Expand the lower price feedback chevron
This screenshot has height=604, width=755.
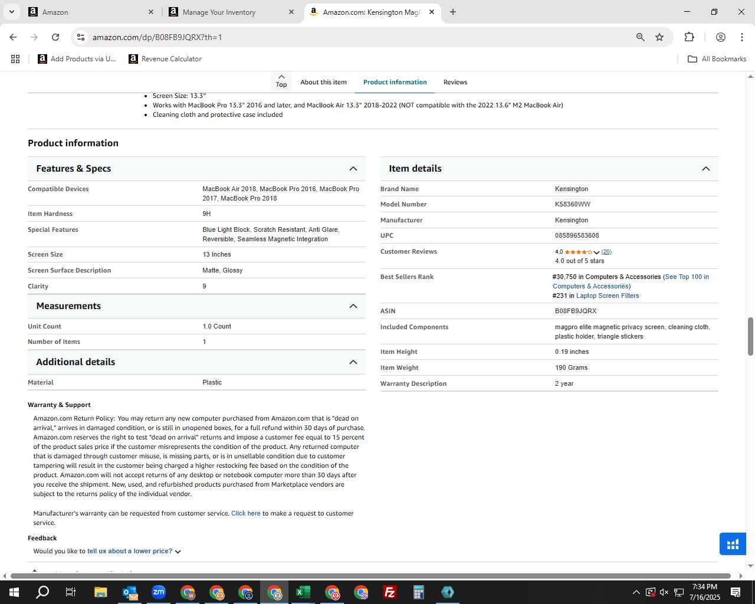(178, 552)
